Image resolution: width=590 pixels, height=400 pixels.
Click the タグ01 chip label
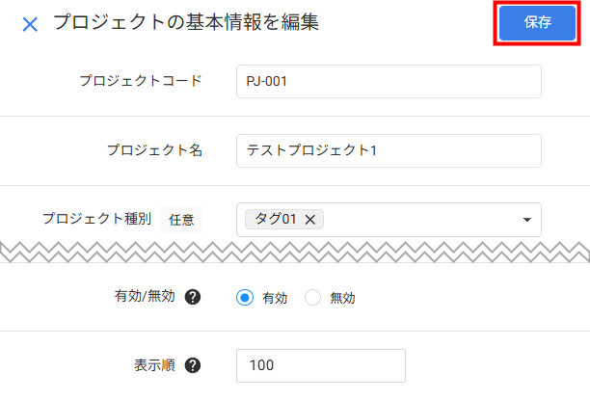tap(275, 220)
